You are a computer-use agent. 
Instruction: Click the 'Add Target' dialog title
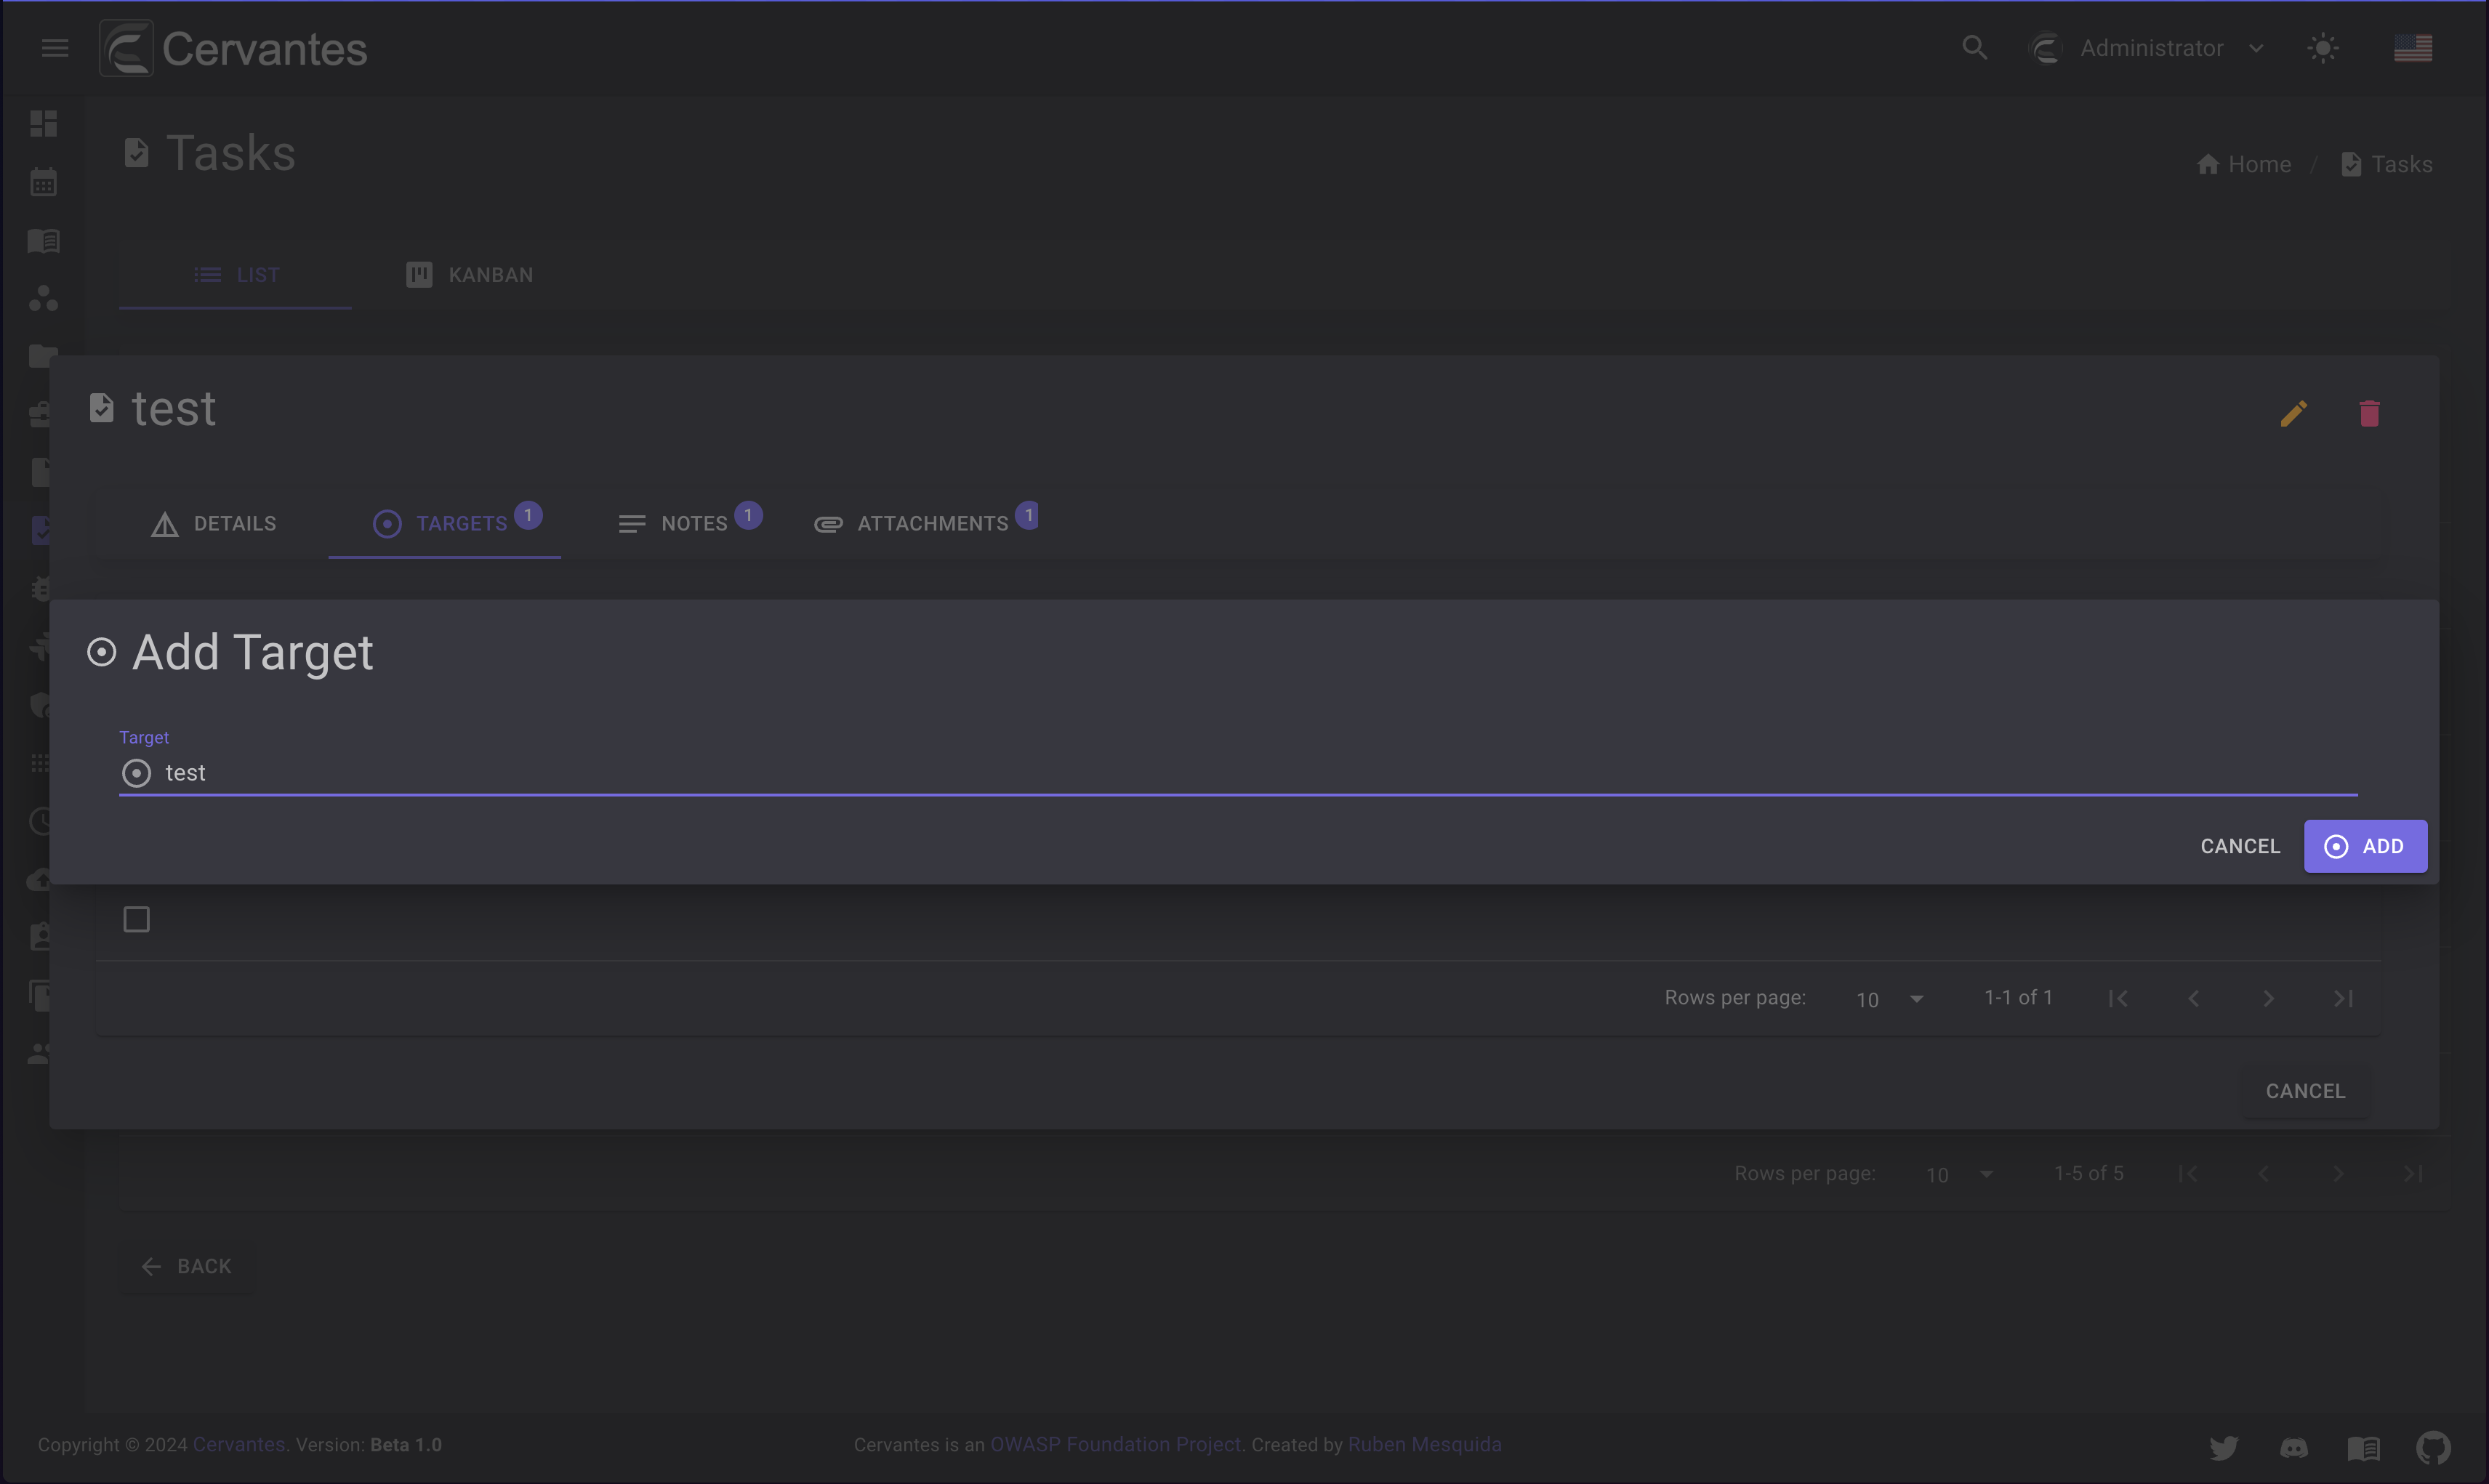click(x=252, y=652)
